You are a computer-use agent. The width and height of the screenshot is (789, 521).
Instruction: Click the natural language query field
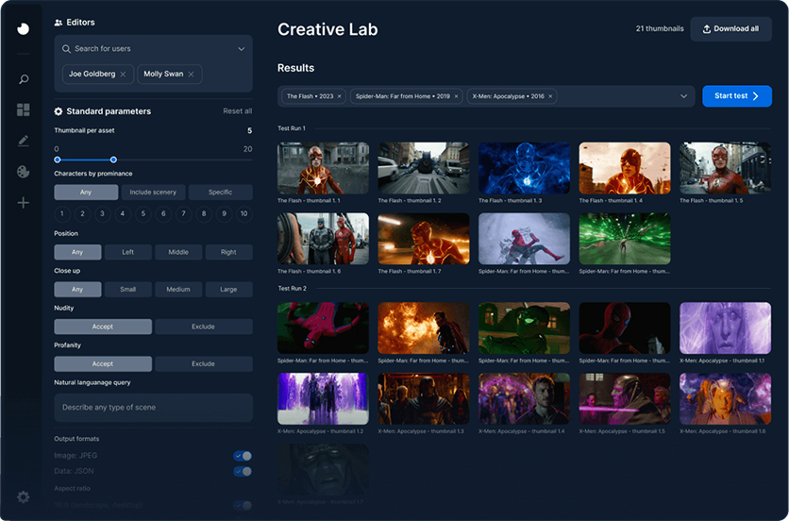[x=153, y=408]
